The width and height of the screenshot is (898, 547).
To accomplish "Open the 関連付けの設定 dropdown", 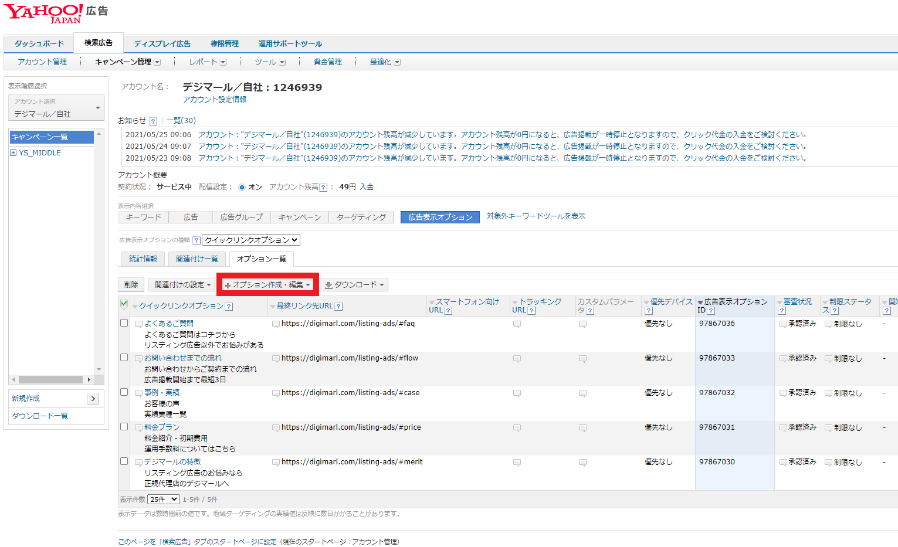I will [182, 285].
